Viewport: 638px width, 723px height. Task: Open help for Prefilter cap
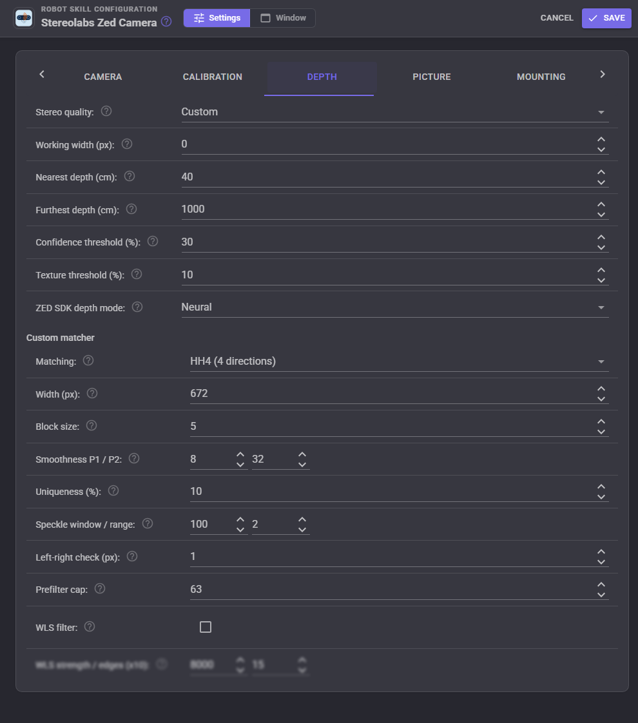coord(100,588)
